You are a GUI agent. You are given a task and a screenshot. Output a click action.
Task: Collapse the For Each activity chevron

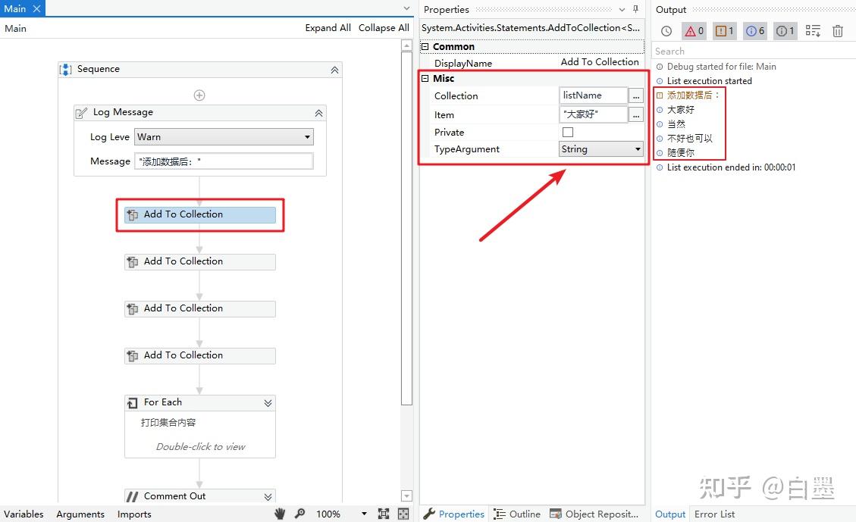point(267,402)
